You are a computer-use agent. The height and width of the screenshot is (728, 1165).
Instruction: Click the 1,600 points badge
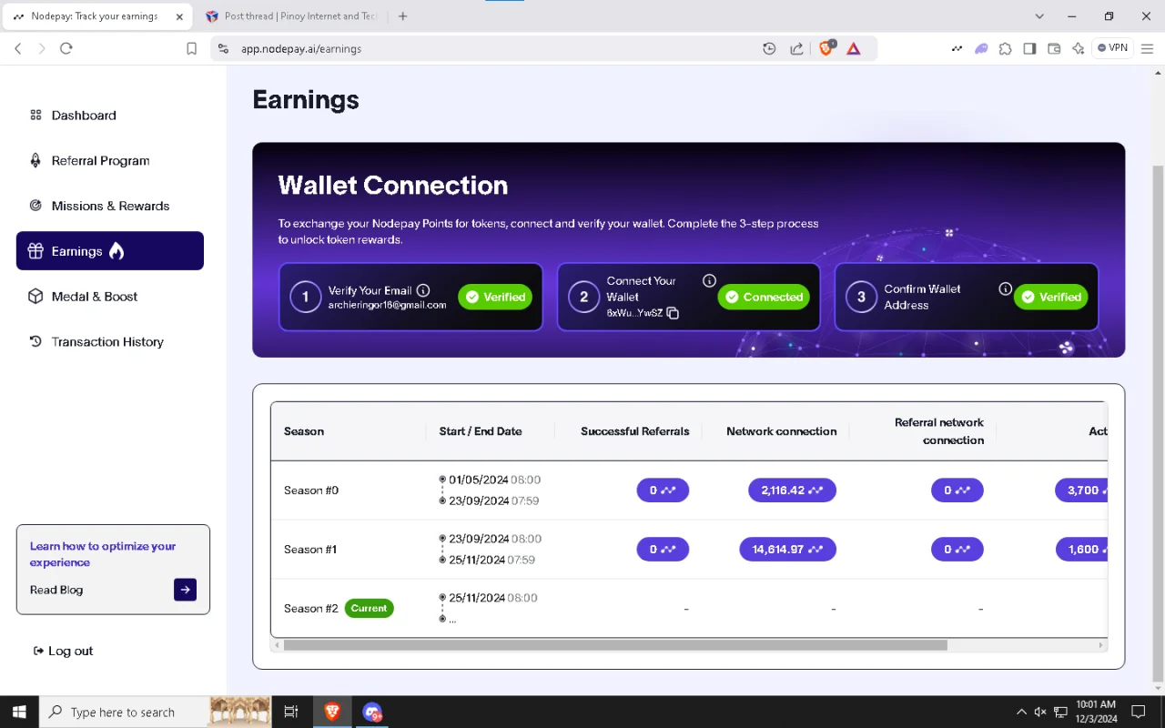pos(1082,550)
